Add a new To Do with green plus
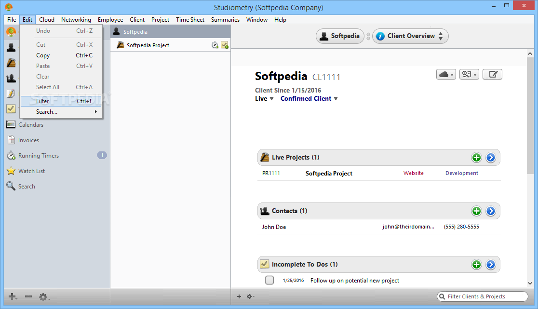The height and width of the screenshot is (309, 538). click(476, 265)
